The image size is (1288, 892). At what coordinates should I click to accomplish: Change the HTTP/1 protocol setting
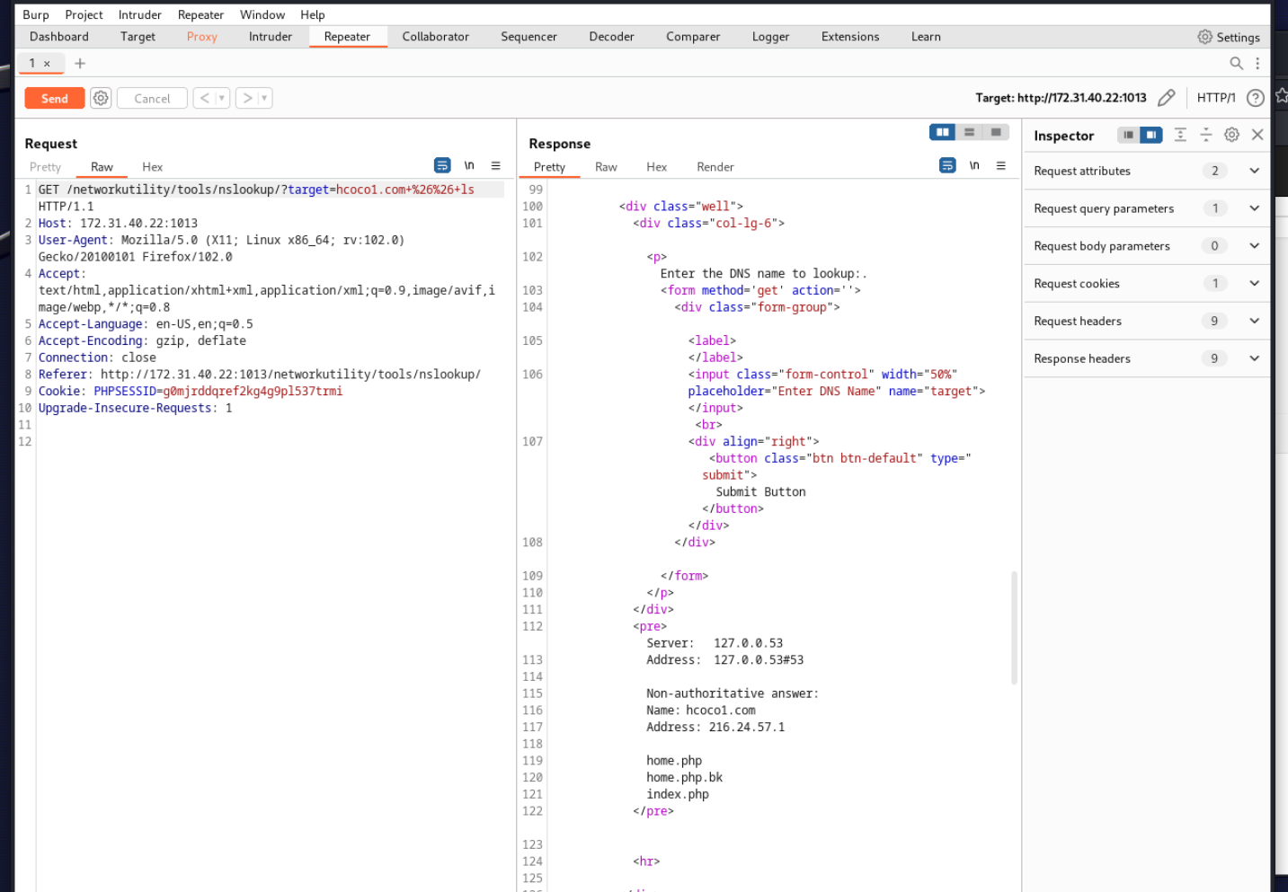coord(1216,98)
